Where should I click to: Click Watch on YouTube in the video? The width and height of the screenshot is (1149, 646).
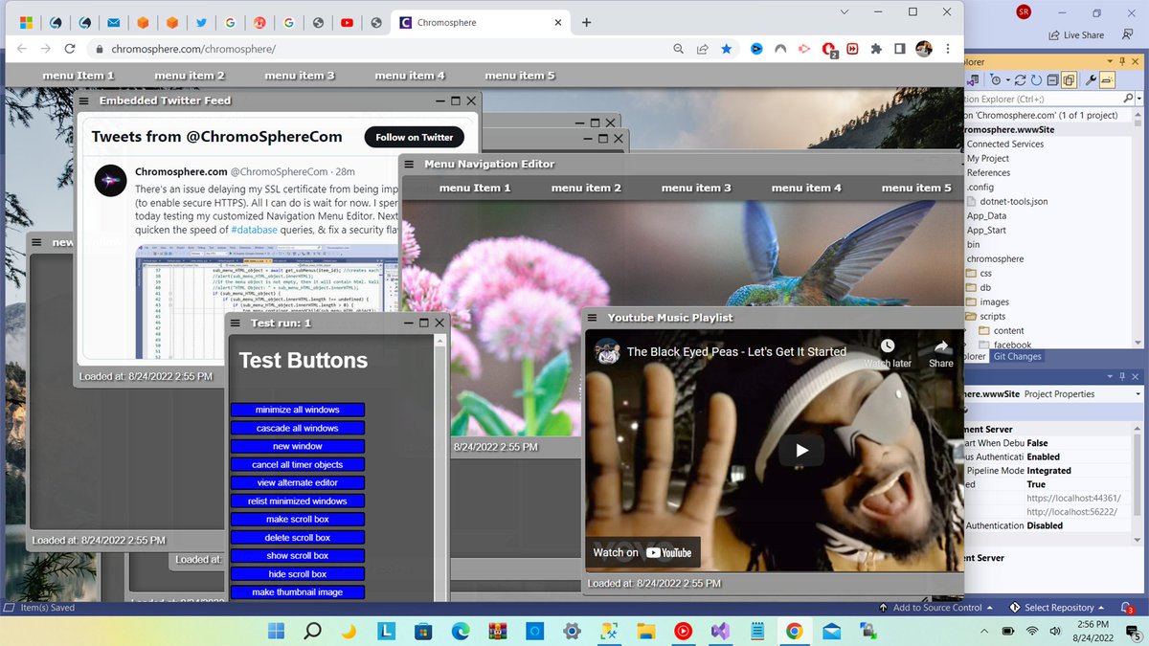coord(642,552)
